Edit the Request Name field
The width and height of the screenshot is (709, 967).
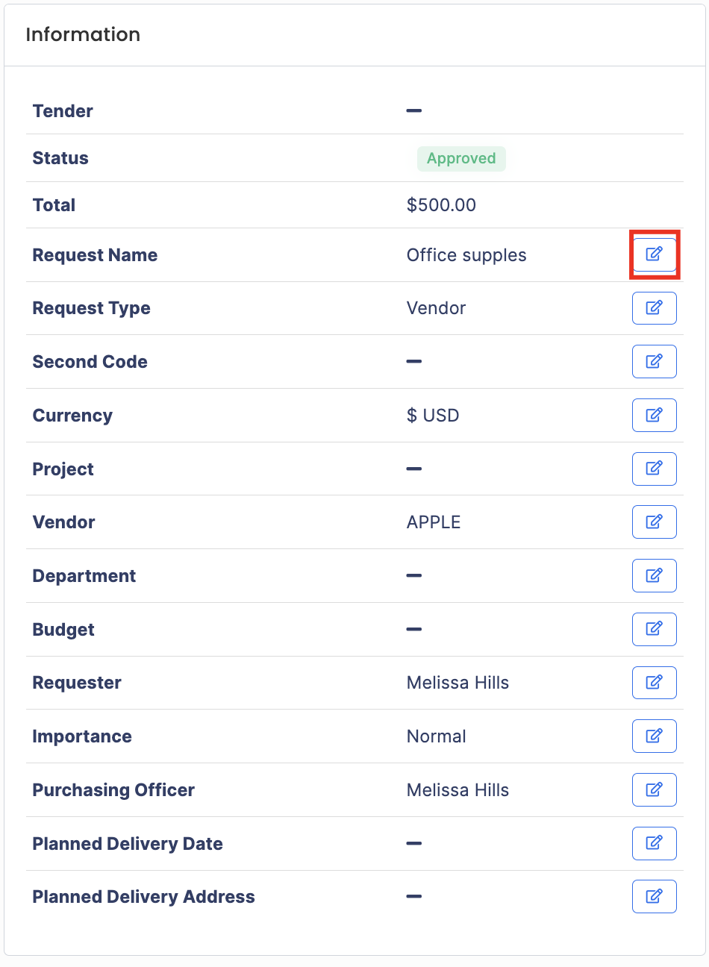pyautogui.click(x=655, y=254)
